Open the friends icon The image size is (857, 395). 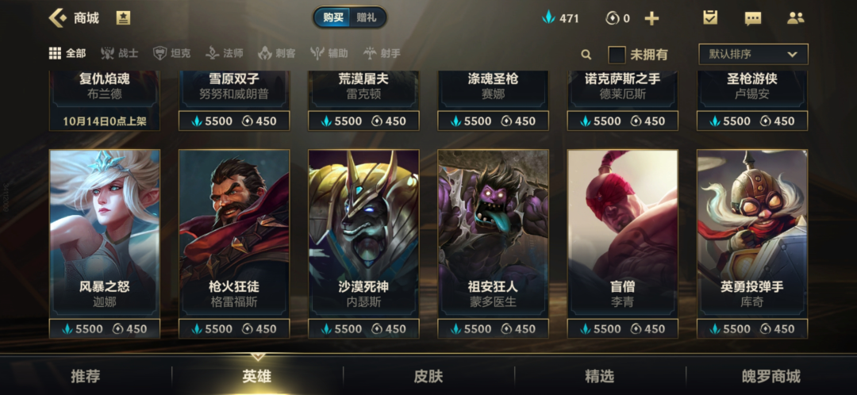coord(795,18)
